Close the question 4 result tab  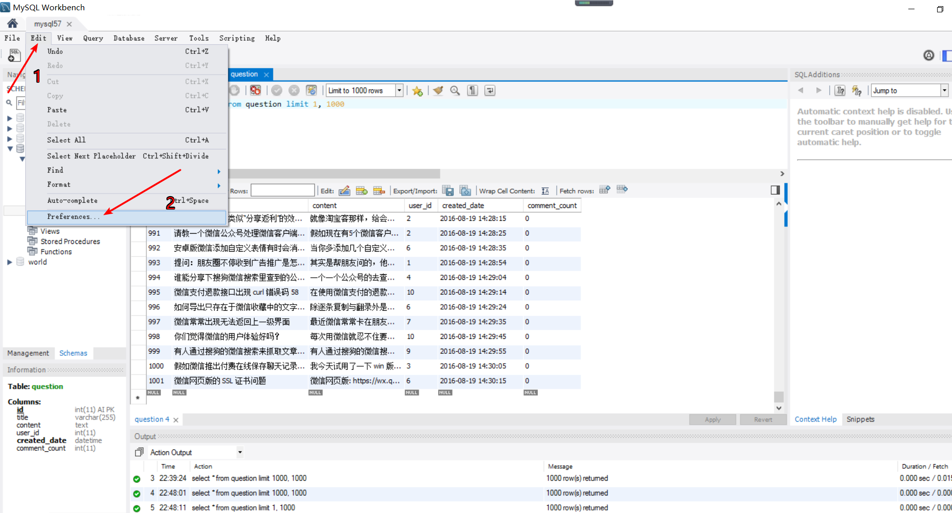coord(176,420)
